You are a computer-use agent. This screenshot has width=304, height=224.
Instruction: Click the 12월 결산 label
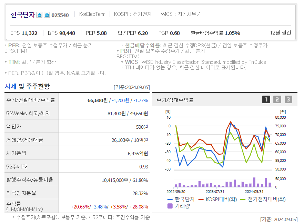pos(281,32)
